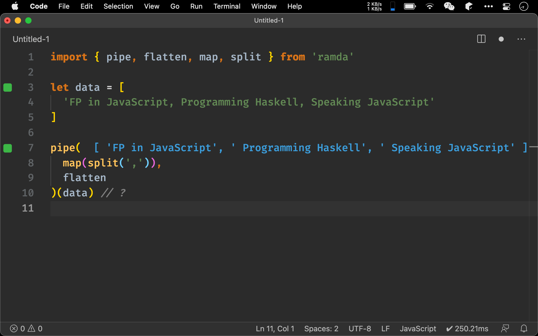Open the notifications bell
Viewport: 538px width, 336px height.
(x=524, y=329)
